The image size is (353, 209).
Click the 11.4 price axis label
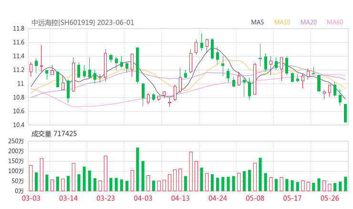(19, 56)
